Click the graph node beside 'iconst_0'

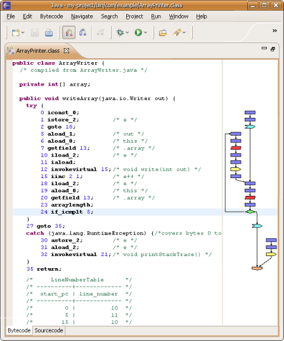[x=250, y=112]
